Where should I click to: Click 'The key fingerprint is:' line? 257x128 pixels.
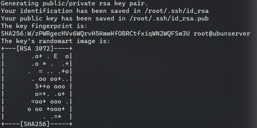click(44, 26)
